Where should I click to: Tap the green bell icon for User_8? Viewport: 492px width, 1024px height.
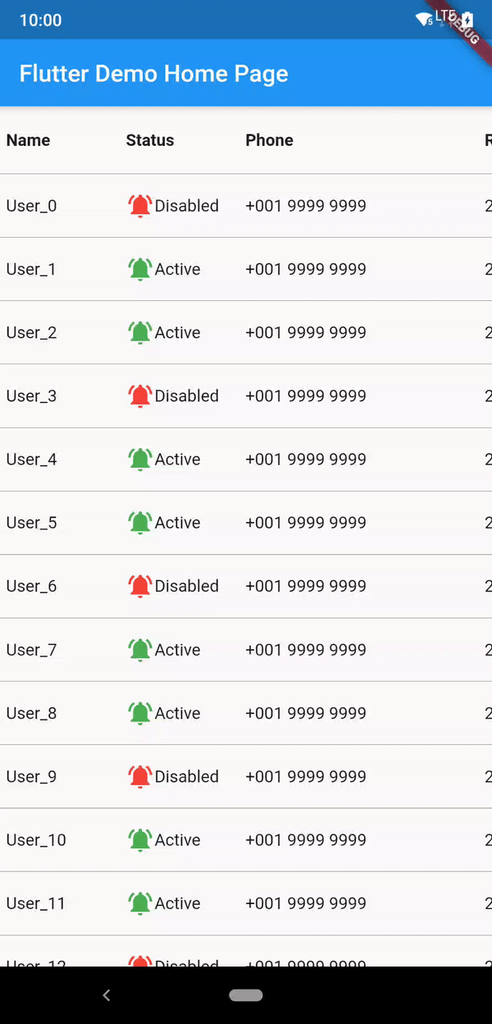click(140, 713)
